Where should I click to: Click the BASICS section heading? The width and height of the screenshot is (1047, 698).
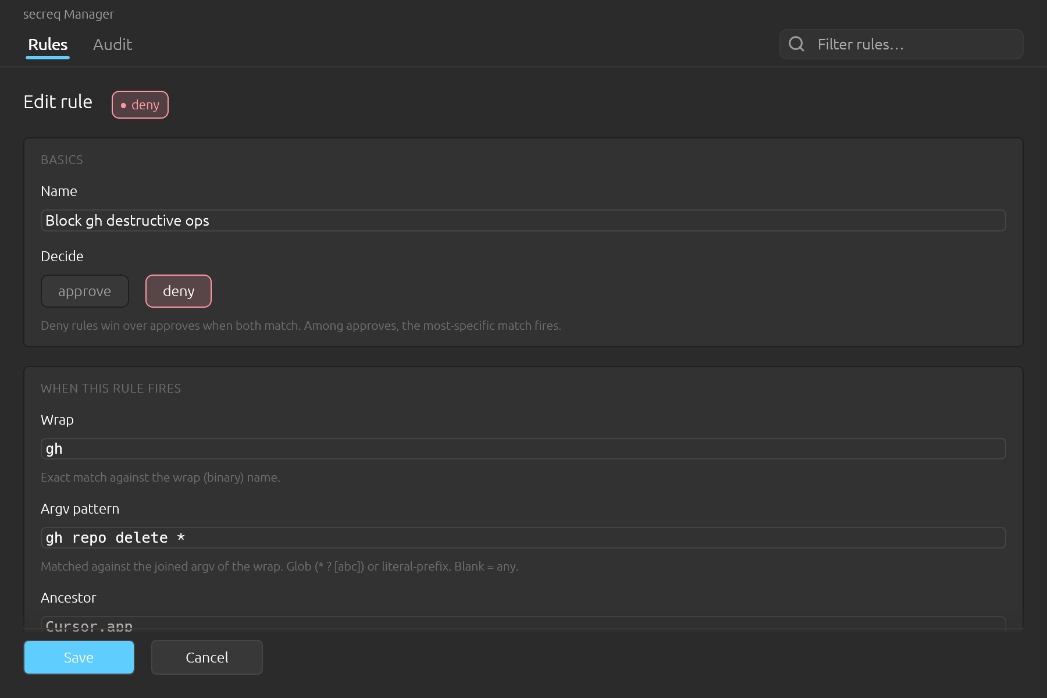click(x=62, y=160)
